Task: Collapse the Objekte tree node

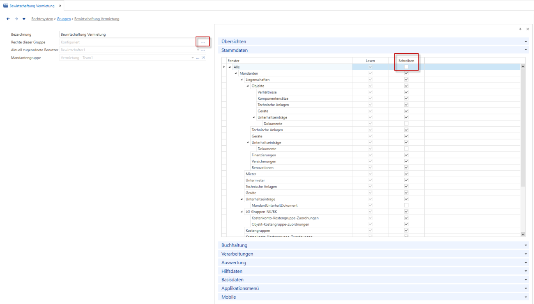Action: click(x=248, y=86)
